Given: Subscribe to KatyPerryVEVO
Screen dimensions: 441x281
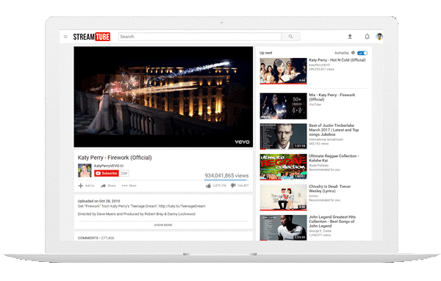Looking at the screenshot, I should point(107,173).
